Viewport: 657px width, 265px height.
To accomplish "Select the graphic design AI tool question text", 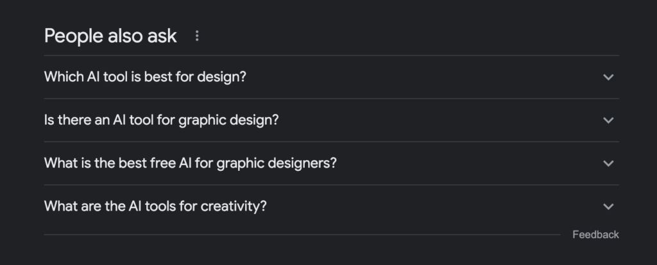I will click(161, 120).
